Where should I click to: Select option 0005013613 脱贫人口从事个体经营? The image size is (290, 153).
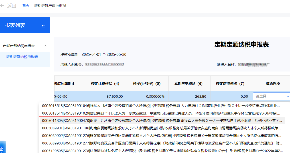pyautogui.click(x=162, y=106)
